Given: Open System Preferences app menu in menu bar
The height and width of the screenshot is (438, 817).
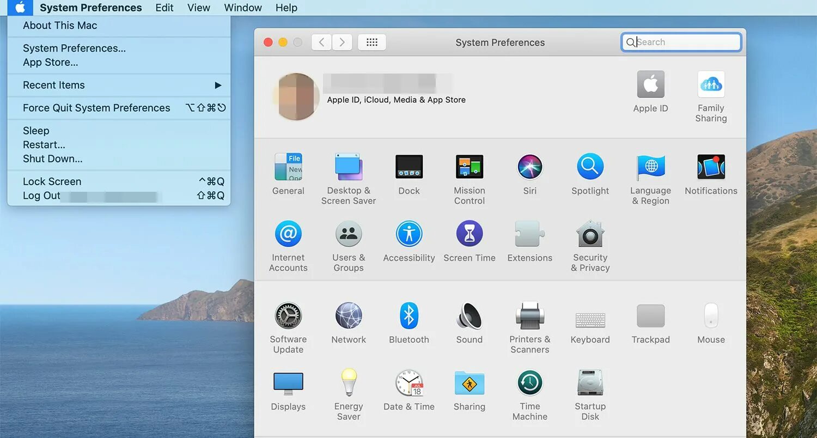Looking at the screenshot, I should point(91,8).
